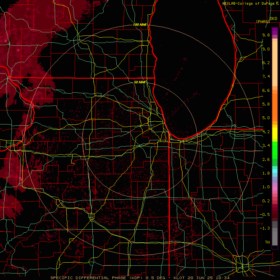Click the 2.6 scale value
The image size is (280, 280).
click(266, 160)
